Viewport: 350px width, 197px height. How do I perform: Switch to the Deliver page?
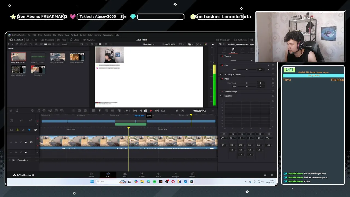(x=192, y=175)
